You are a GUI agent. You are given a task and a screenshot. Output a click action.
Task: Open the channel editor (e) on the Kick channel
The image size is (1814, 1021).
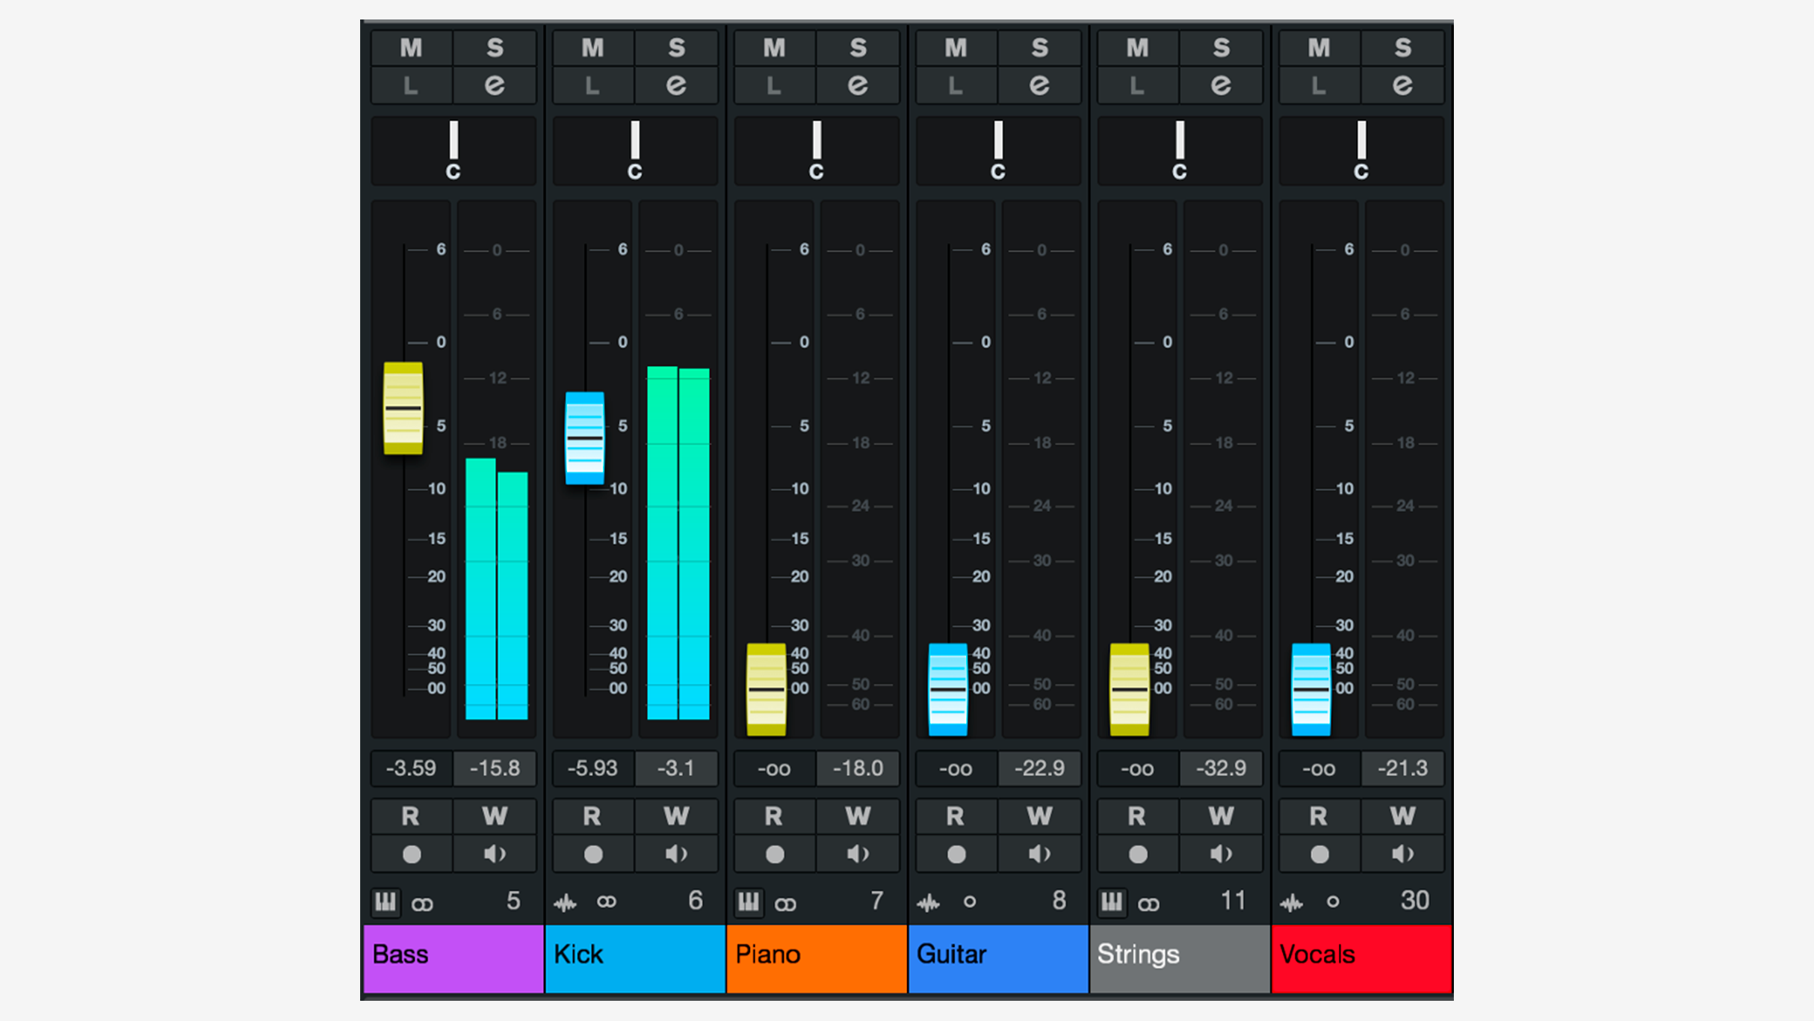tap(676, 84)
